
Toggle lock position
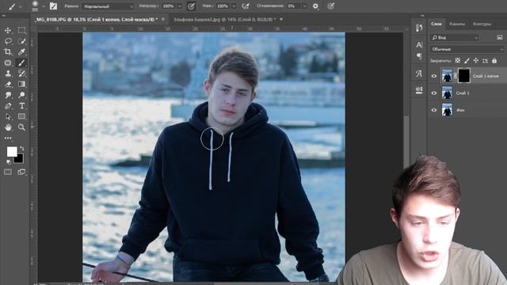click(475, 60)
